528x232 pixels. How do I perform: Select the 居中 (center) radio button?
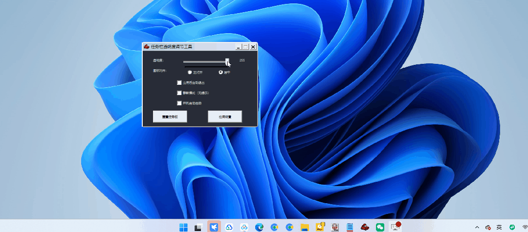coord(221,72)
